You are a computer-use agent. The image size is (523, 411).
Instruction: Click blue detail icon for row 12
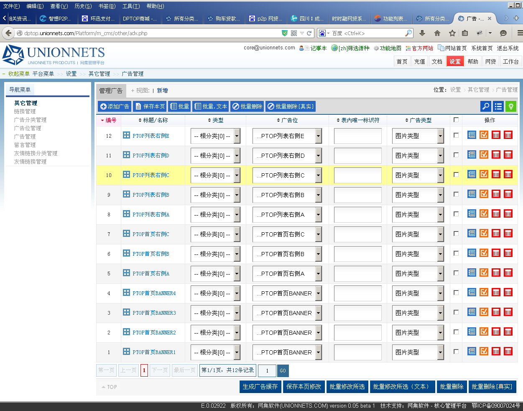click(x=472, y=135)
